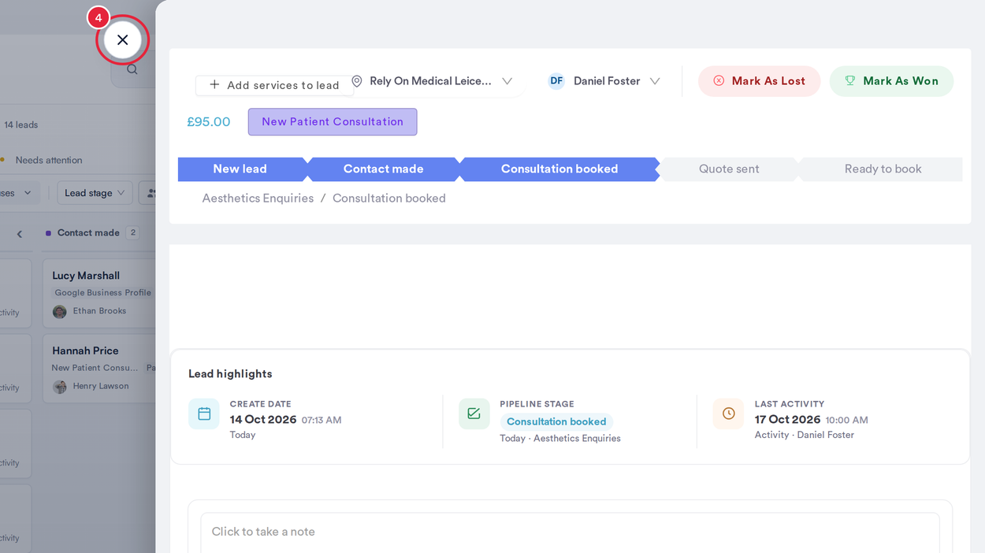Open the Lead stage filter dropdown
The image size is (985, 553).
95,193
